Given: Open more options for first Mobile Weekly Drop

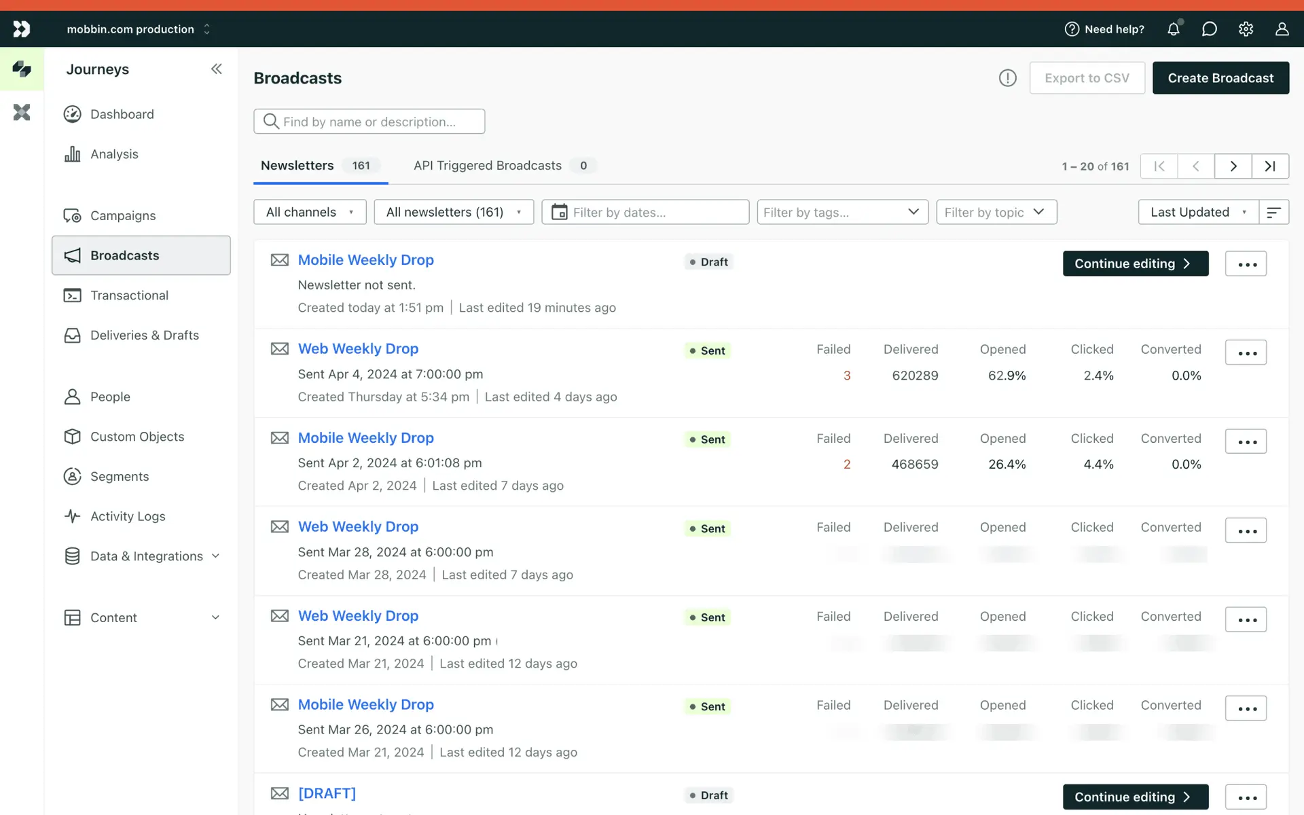Looking at the screenshot, I should (x=1246, y=264).
